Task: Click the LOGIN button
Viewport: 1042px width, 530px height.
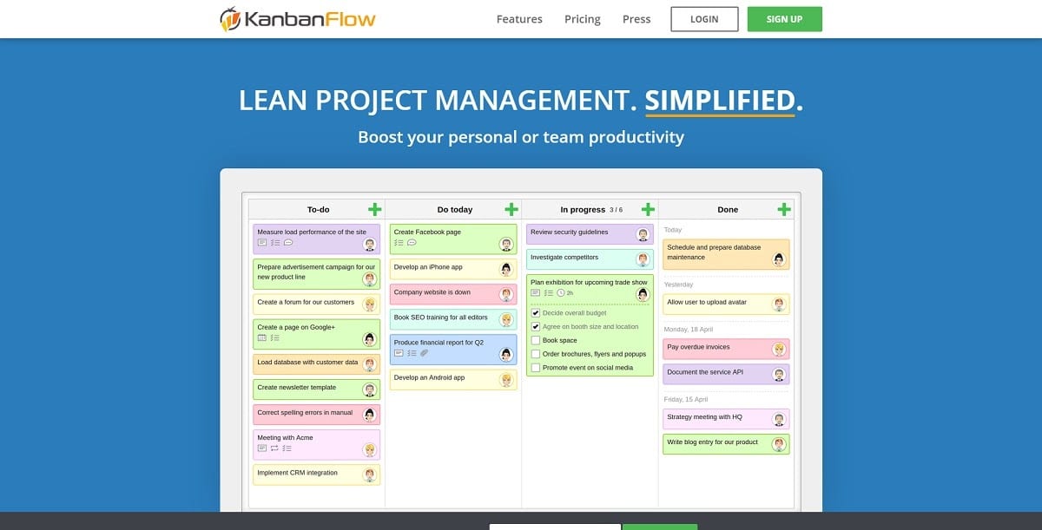Action: 704,19
